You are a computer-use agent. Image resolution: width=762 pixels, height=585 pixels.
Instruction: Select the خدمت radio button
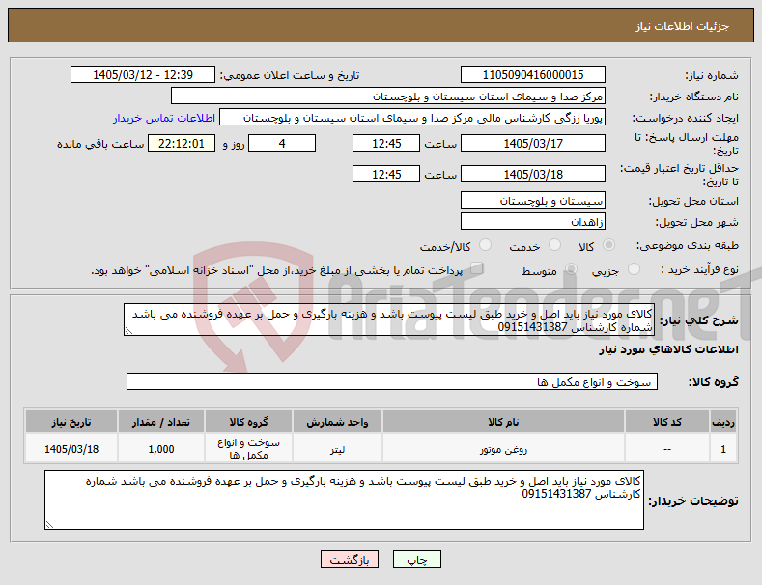(554, 245)
